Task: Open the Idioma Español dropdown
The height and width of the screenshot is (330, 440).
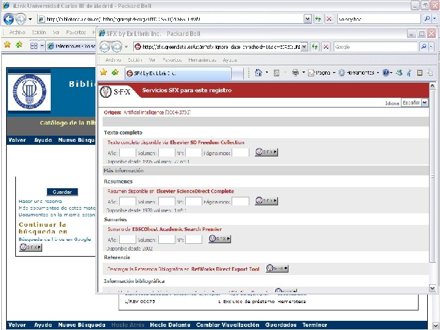Action: (425, 103)
